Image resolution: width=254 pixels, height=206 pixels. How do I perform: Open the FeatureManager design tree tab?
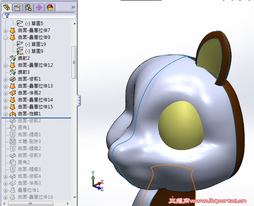click(x=7, y=7)
